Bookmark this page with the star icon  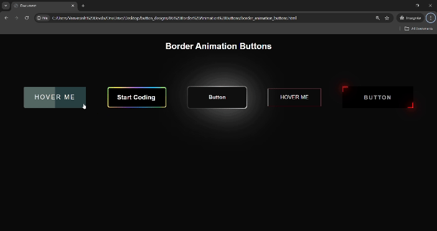pos(387,18)
